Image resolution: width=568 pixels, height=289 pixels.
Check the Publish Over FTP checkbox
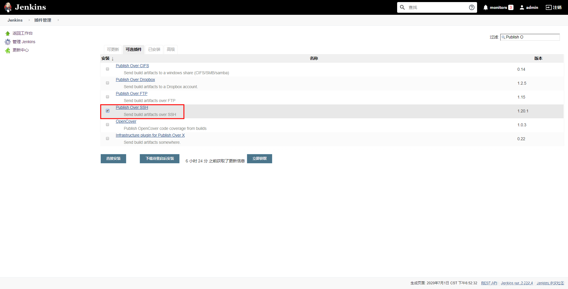[x=107, y=97]
